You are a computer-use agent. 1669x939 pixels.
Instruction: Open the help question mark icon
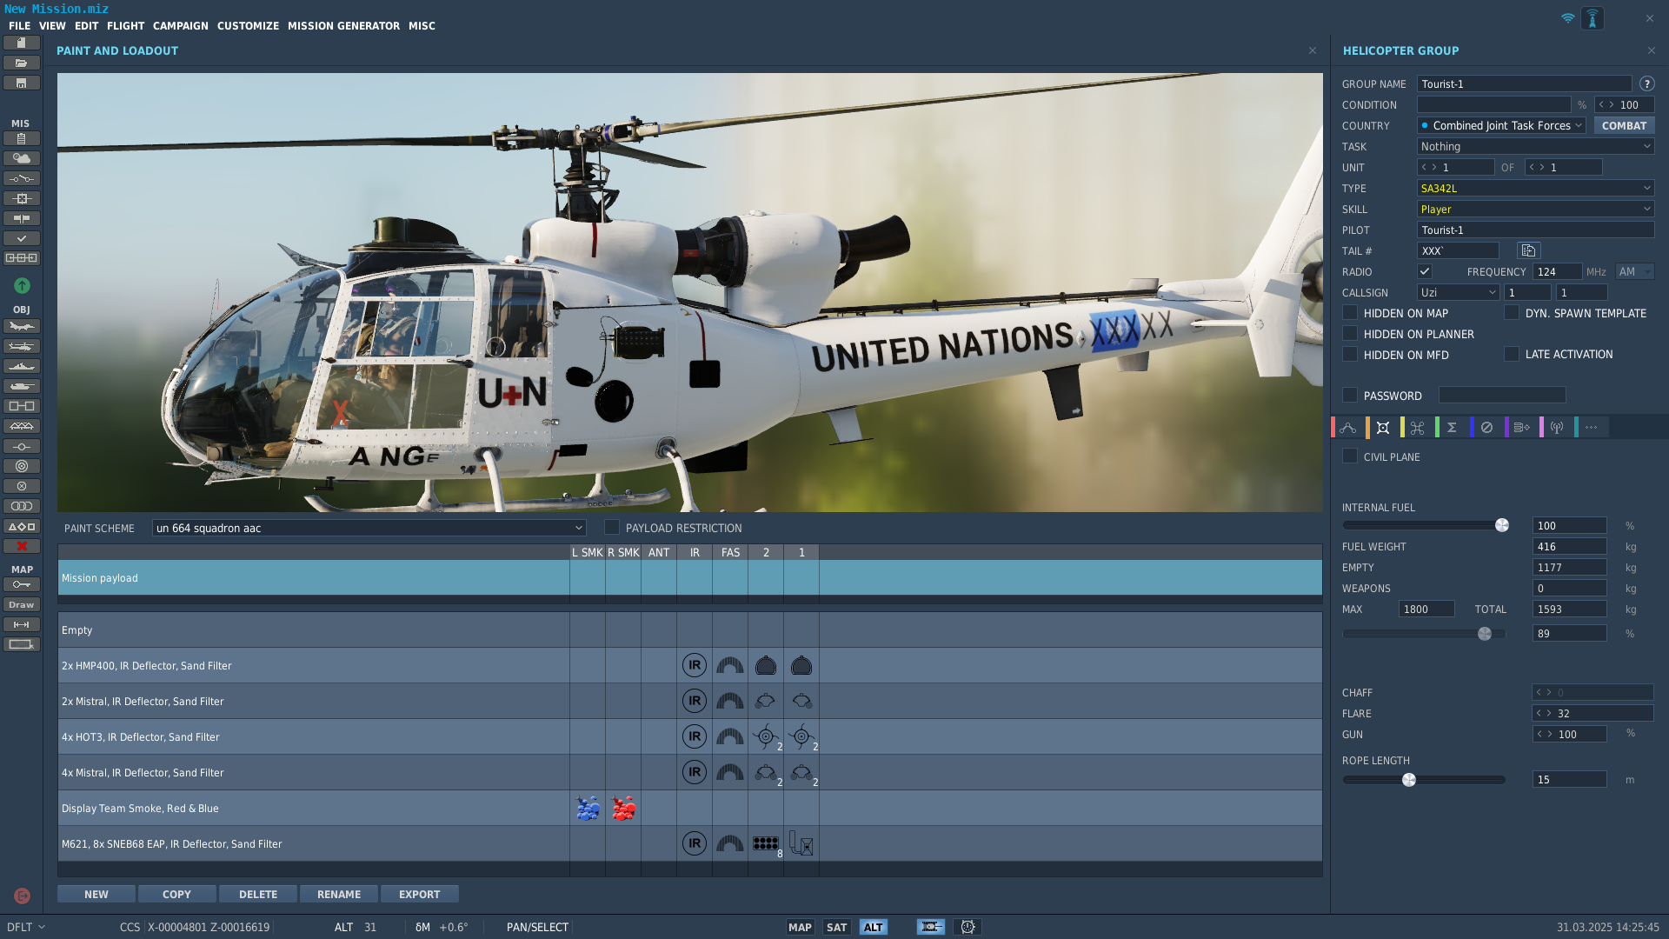point(1646,83)
